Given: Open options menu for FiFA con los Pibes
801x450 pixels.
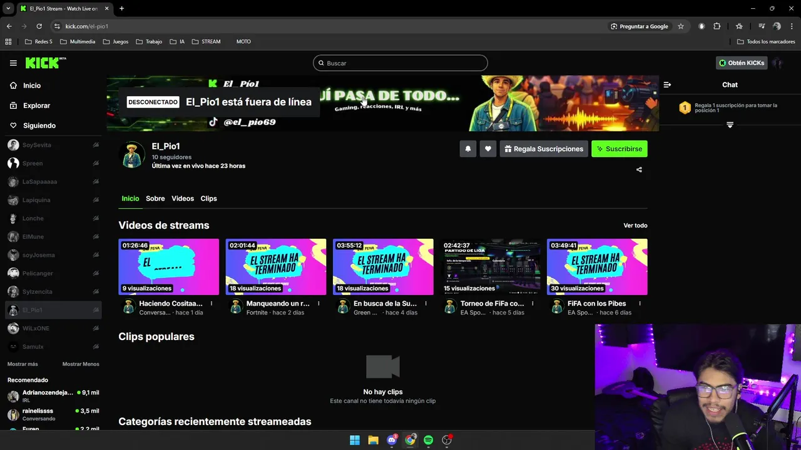Looking at the screenshot, I should tap(640, 304).
